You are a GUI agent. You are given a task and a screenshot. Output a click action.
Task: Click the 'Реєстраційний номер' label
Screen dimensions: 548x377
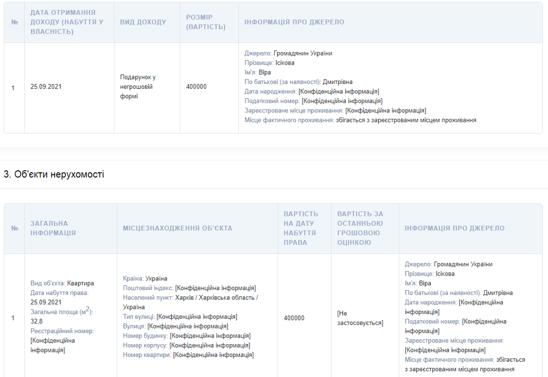pyautogui.click(x=62, y=331)
